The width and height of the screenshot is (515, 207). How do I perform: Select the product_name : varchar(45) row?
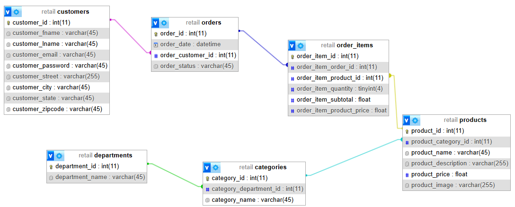click(456, 153)
